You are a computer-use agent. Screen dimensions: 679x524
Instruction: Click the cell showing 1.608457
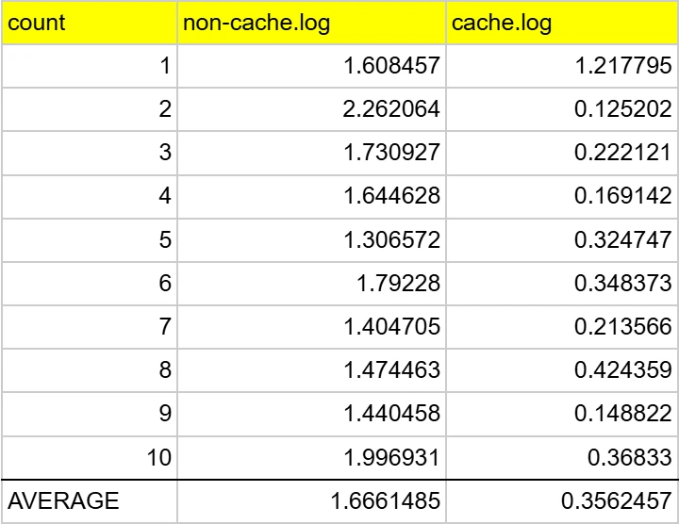tap(311, 66)
